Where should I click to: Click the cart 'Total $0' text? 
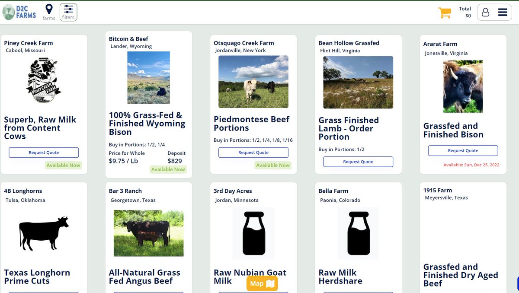(x=465, y=12)
